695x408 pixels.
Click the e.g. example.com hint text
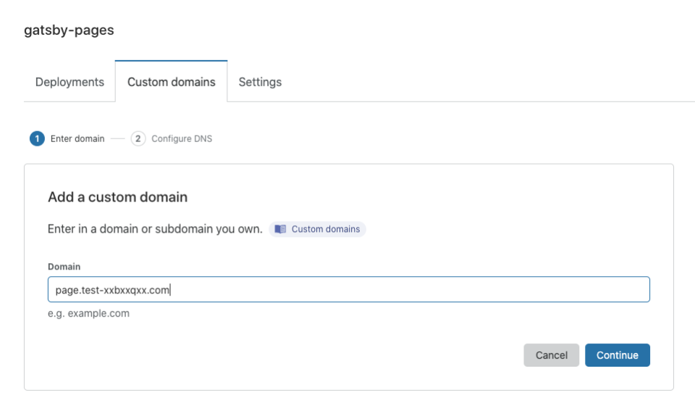[88, 314]
